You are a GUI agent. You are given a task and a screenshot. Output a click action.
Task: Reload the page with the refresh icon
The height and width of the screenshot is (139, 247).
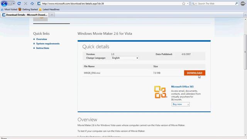coord(19,3)
